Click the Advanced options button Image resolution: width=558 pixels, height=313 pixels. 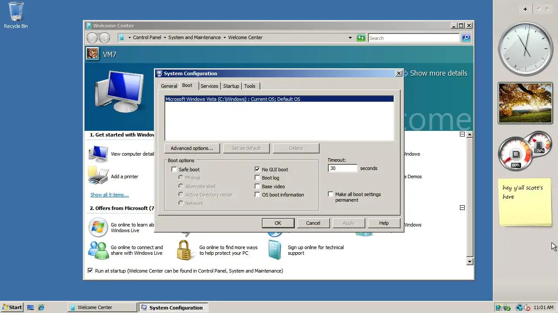192,148
